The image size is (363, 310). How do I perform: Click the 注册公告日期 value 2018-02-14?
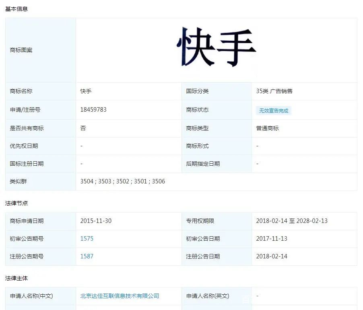[273, 256]
